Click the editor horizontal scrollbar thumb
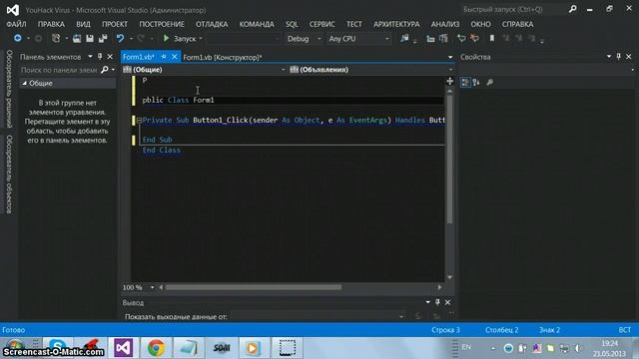The height and width of the screenshot is (359, 639). (x=254, y=287)
